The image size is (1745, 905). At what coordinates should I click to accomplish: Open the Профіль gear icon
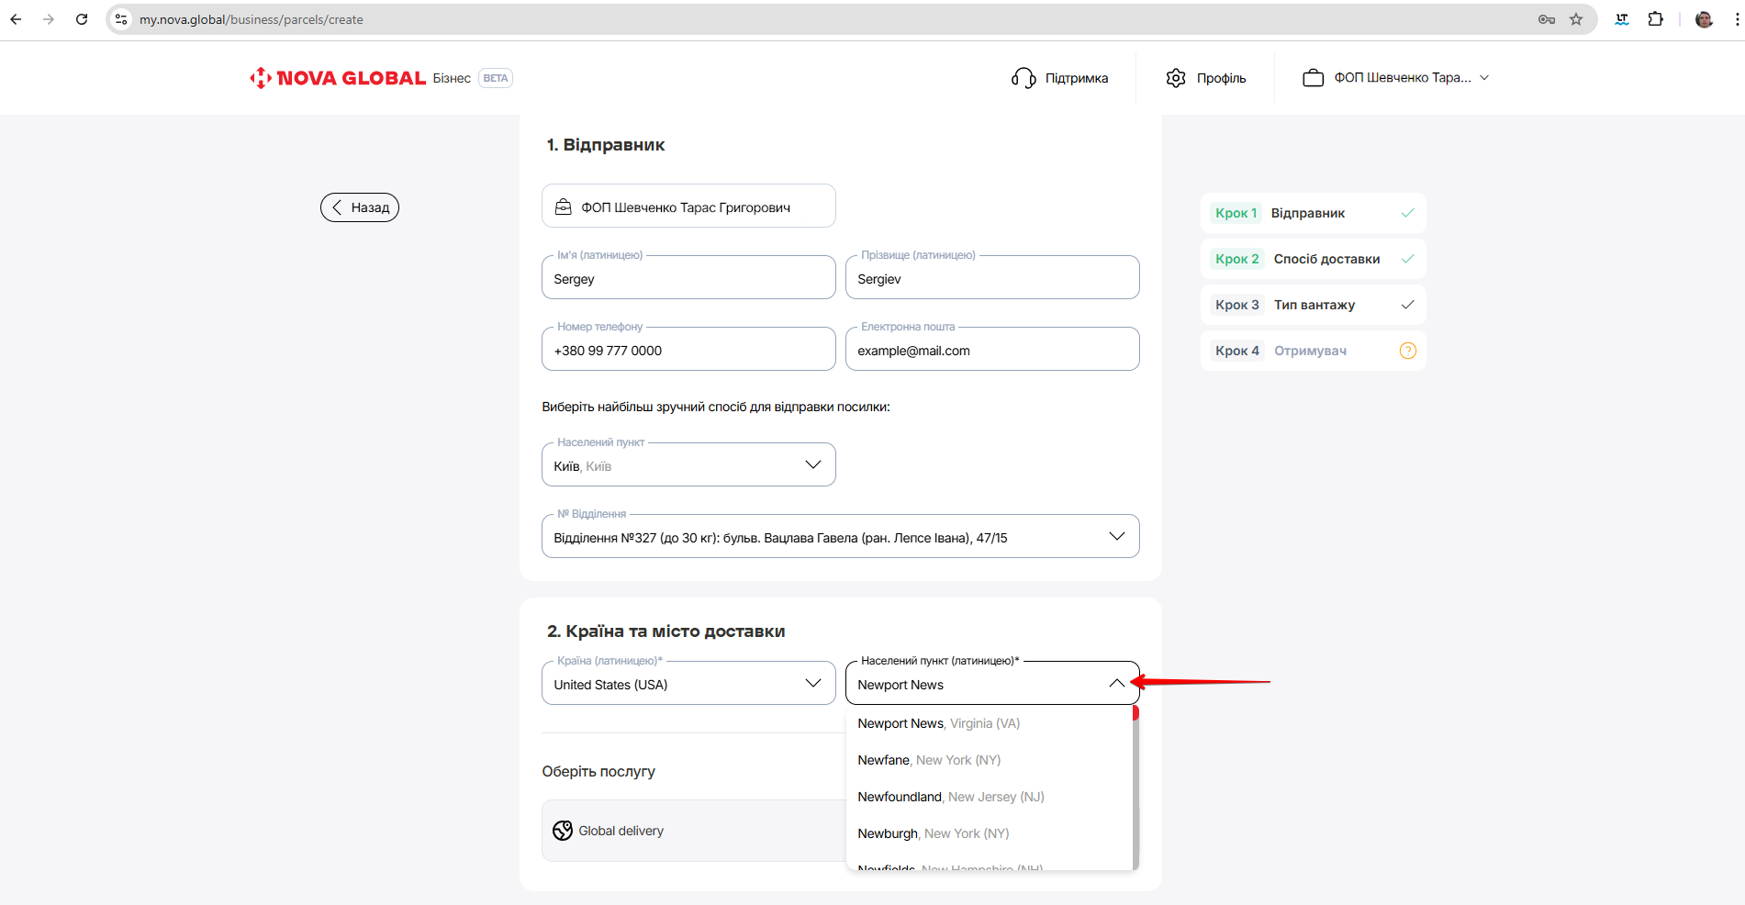coord(1176,78)
